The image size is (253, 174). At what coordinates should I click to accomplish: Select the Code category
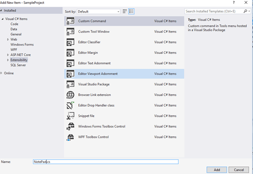(x=14, y=24)
